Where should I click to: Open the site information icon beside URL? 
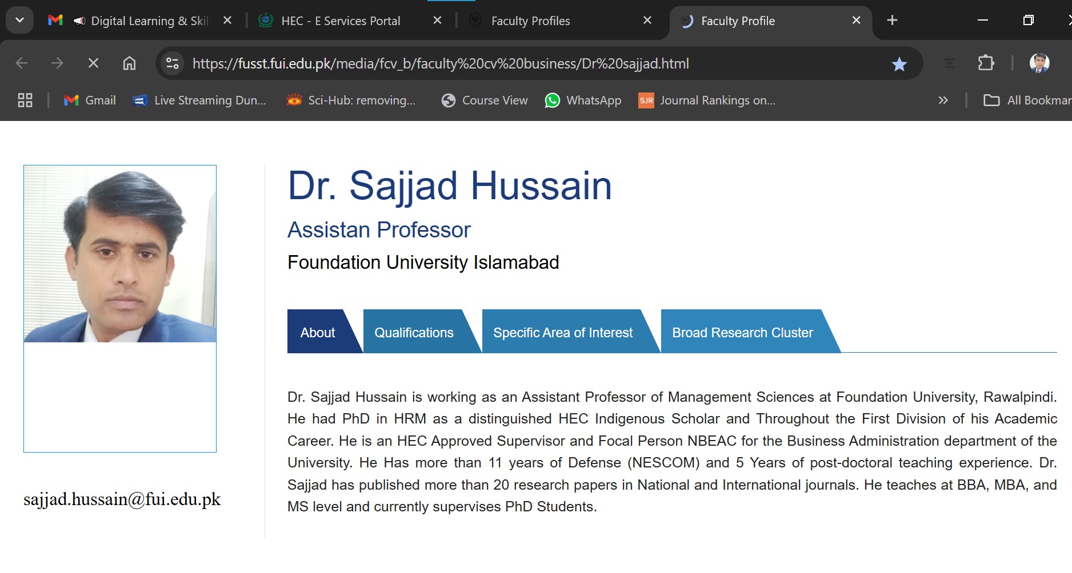tap(172, 63)
